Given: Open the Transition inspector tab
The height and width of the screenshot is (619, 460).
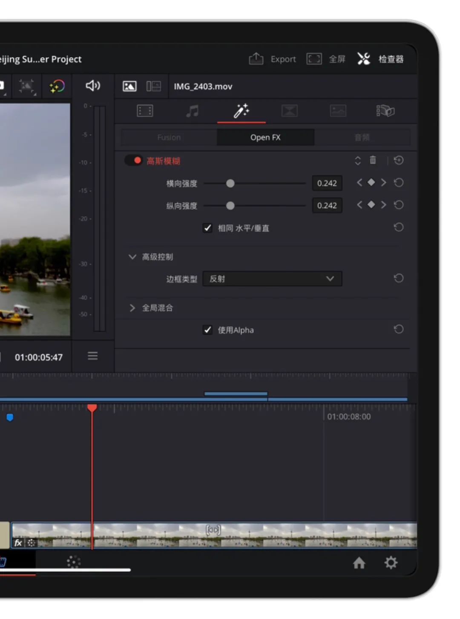Looking at the screenshot, I should tap(290, 111).
